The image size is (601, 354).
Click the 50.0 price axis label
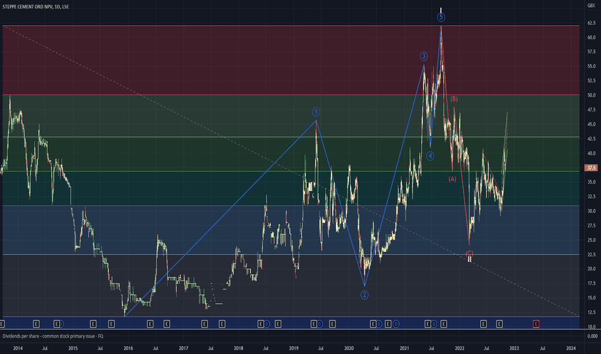coord(591,95)
